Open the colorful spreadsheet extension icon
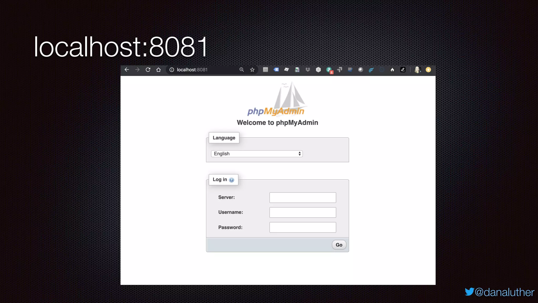Screen dimensions: 538x303 click(297, 70)
